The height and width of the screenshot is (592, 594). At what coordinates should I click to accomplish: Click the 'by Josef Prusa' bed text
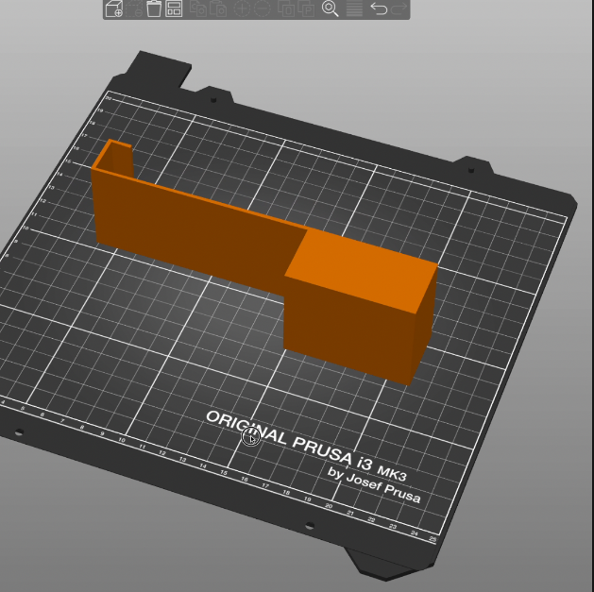tap(374, 483)
